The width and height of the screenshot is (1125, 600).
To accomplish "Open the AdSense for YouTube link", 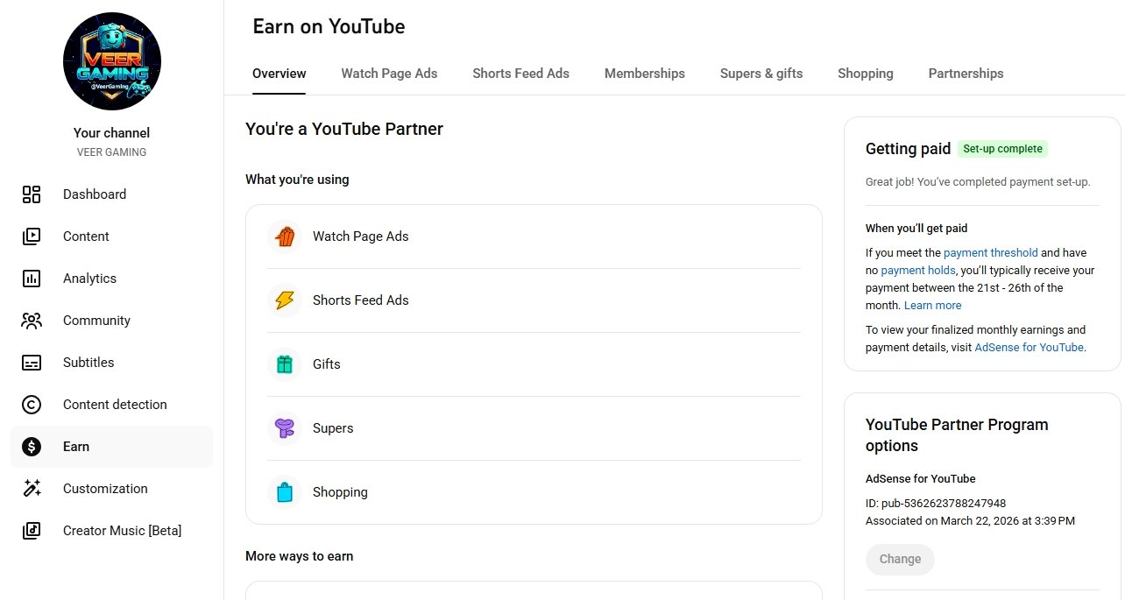I will click(1029, 347).
